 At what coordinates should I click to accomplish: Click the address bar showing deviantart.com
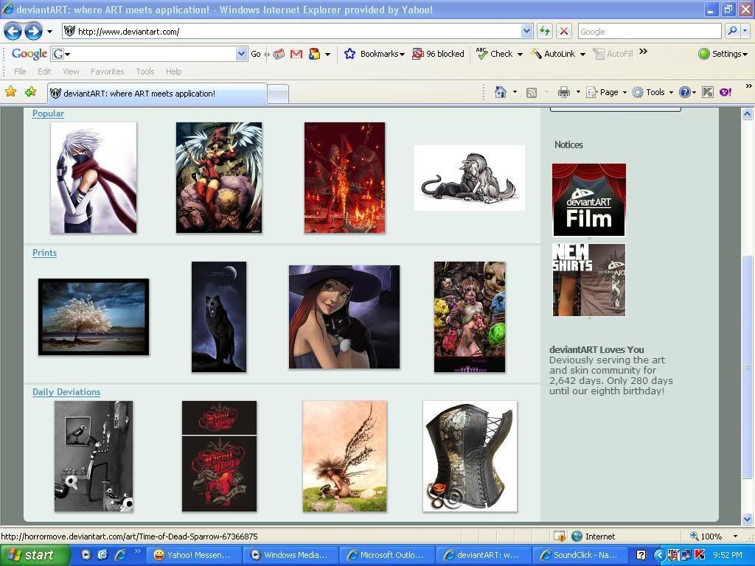click(290, 32)
